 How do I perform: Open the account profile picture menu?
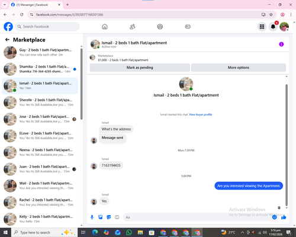(x=284, y=27)
